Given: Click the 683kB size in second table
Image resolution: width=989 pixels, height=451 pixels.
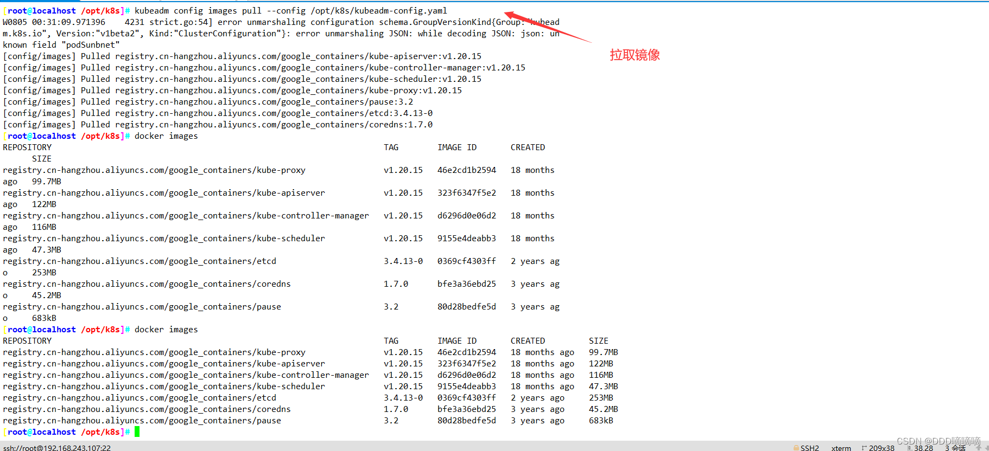Looking at the screenshot, I should coord(601,420).
